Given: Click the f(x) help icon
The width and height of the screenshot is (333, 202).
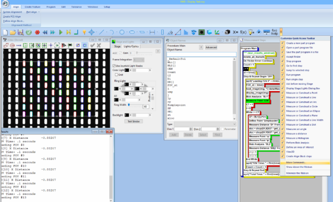Looking at the screenshot, I should point(274,32).
